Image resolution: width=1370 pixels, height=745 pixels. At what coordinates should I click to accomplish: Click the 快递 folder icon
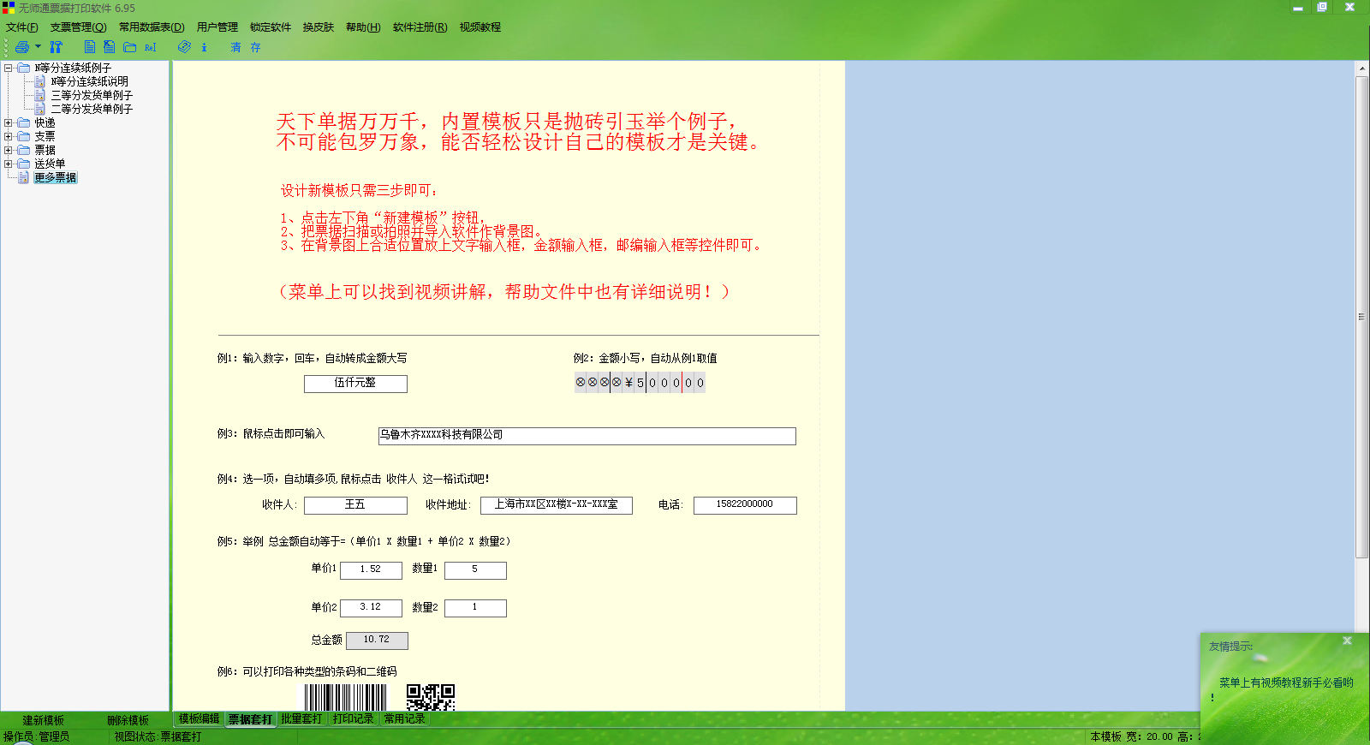pos(24,122)
